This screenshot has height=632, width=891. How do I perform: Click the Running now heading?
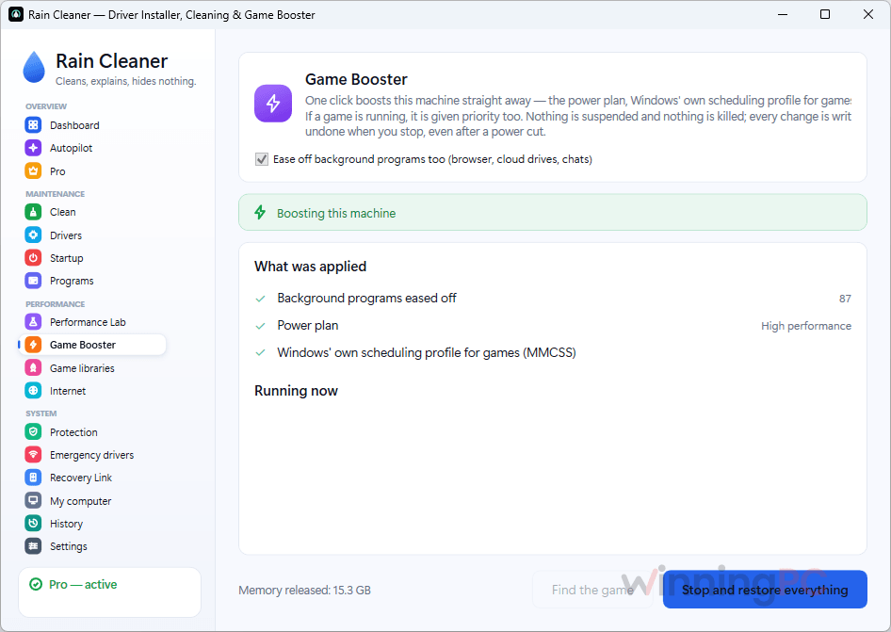296,391
